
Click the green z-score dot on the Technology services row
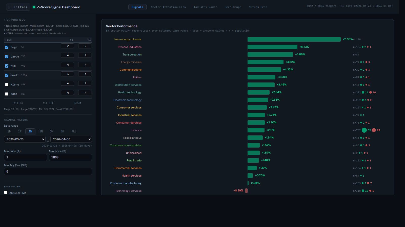[x=363, y=191]
